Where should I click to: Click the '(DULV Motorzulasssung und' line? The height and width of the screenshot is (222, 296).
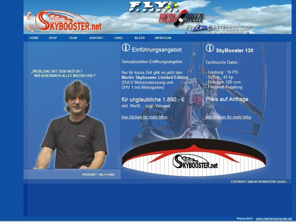tap(147, 82)
